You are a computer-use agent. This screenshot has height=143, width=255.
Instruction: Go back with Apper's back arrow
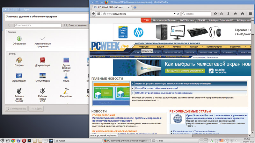coord(9,25)
